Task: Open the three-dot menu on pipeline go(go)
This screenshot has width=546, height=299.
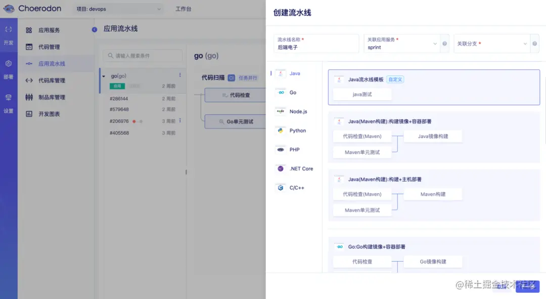Action: 180,75
